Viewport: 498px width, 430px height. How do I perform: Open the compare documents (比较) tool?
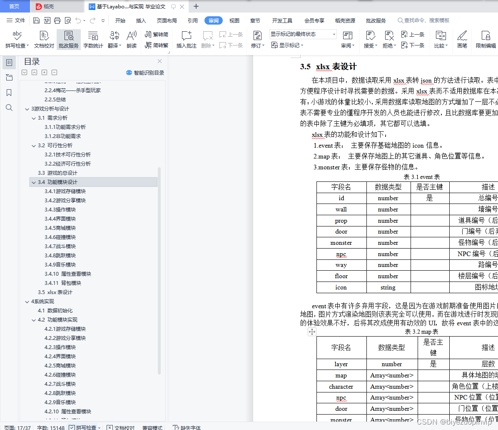tap(441, 40)
